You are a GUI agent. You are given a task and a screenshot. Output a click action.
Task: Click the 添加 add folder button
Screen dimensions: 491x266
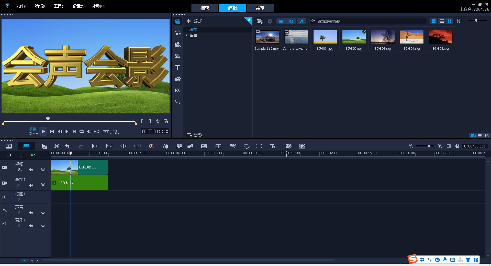[195, 21]
